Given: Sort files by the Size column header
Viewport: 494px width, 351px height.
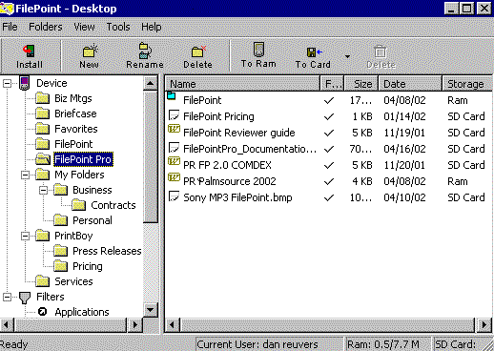Looking at the screenshot, I should [x=361, y=84].
